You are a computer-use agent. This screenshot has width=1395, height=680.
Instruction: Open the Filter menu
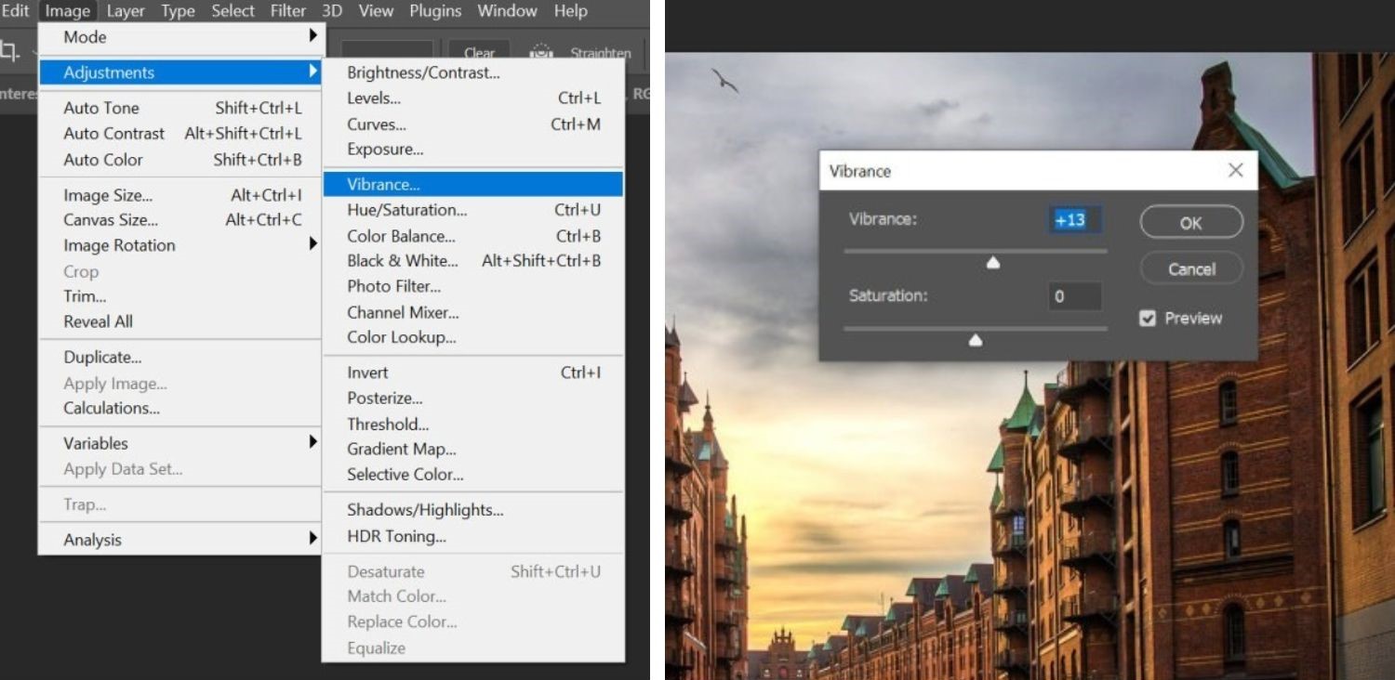point(287,11)
